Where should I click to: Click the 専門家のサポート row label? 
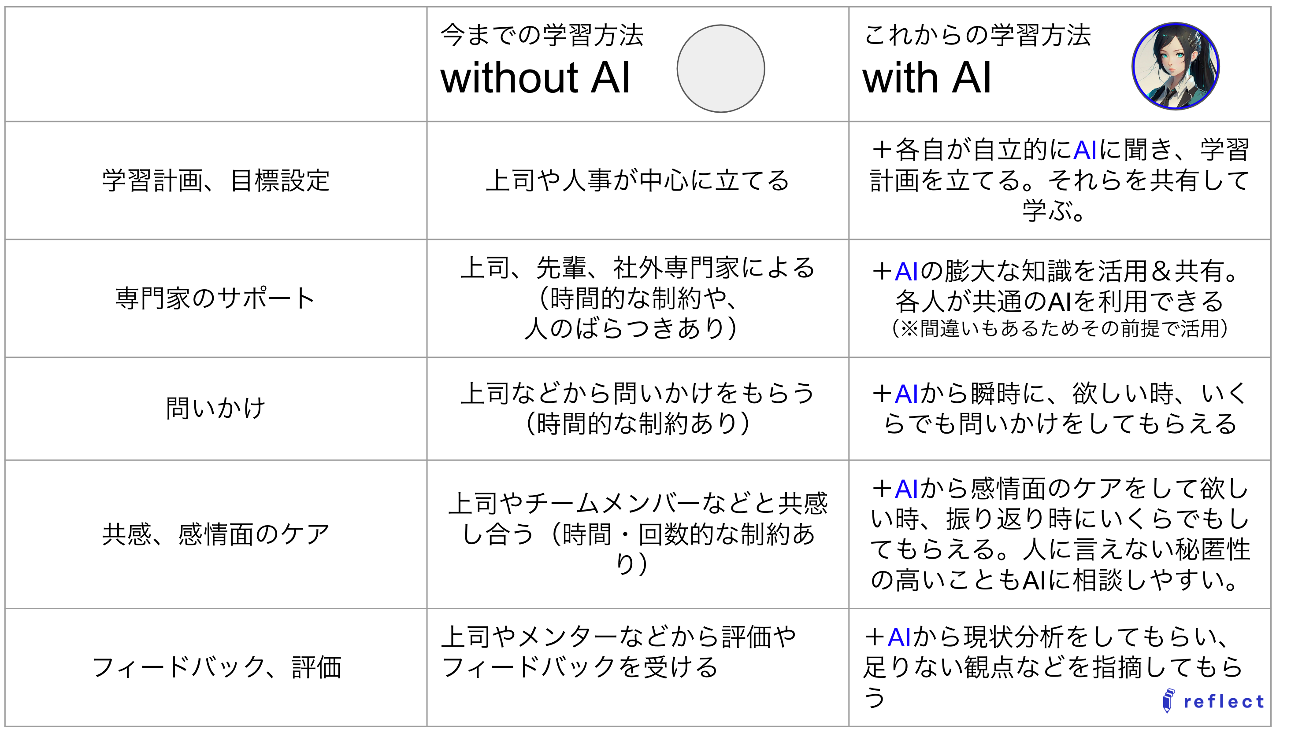pyautogui.click(x=215, y=298)
